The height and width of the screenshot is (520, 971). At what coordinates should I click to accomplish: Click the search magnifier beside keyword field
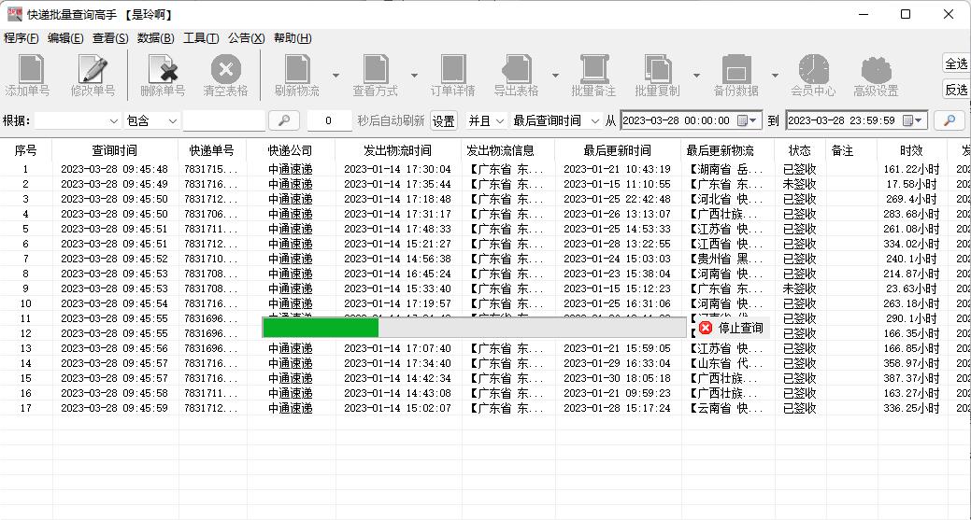(x=284, y=120)
